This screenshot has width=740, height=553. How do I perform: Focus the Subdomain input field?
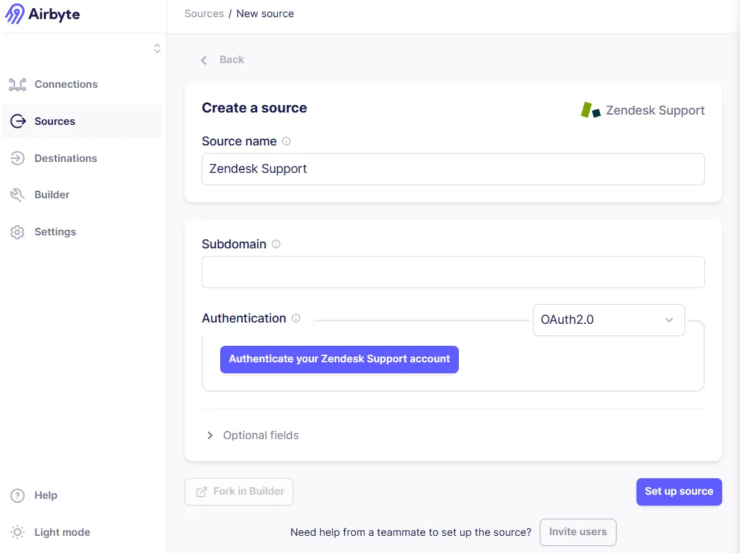point(453,272)
